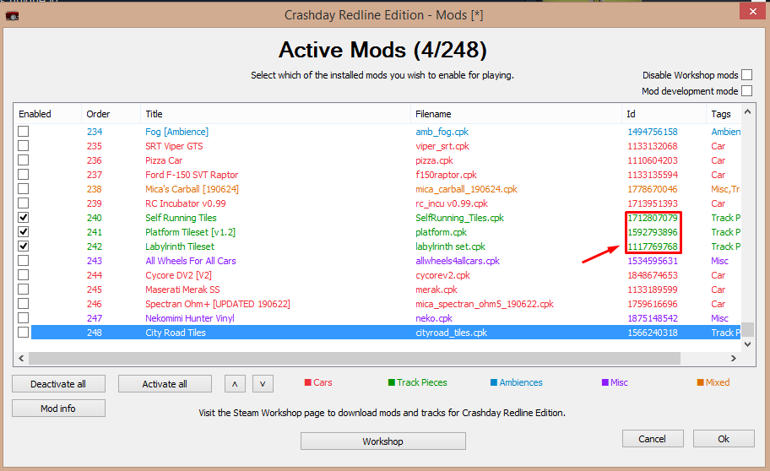Tick the Mica's Carball [190624] checkbox

coord(23,188)
